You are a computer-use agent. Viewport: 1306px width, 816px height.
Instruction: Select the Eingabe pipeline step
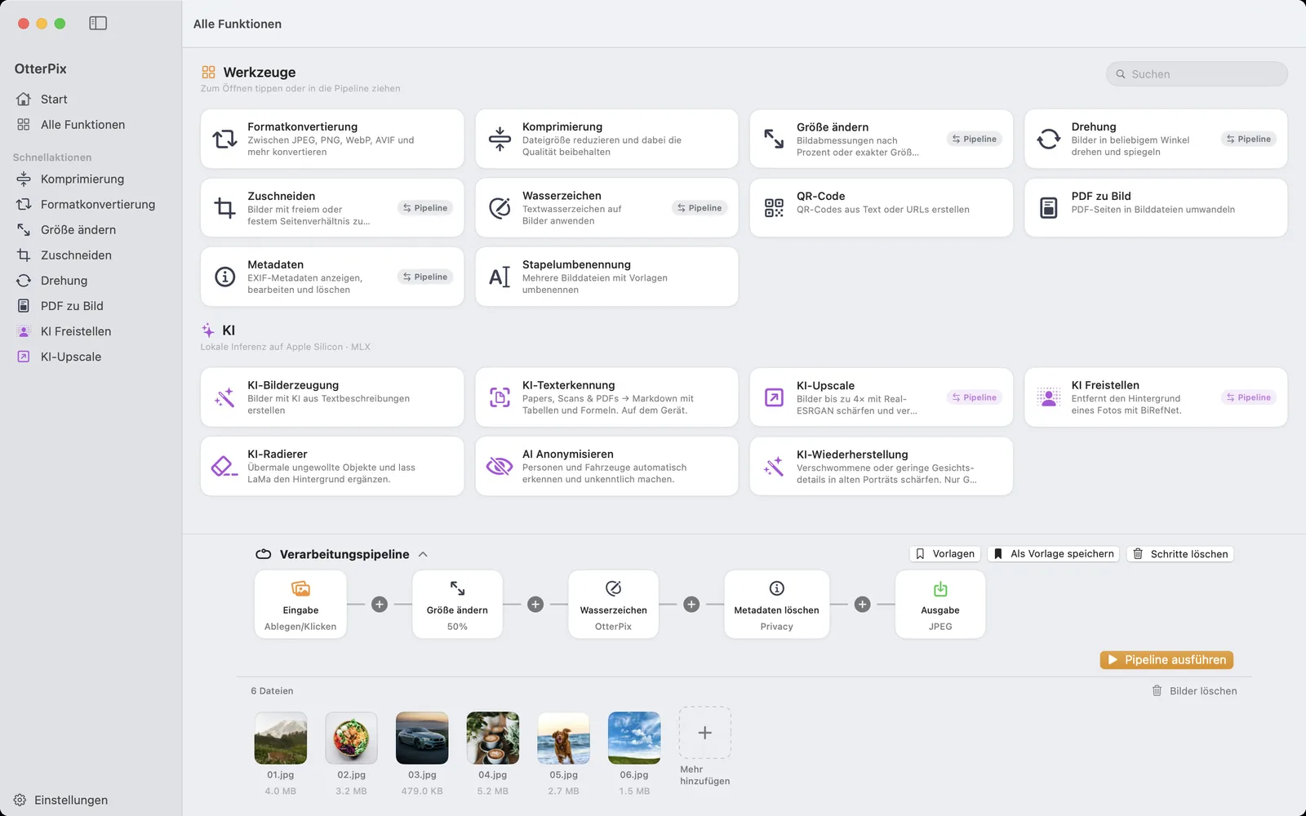300,605
